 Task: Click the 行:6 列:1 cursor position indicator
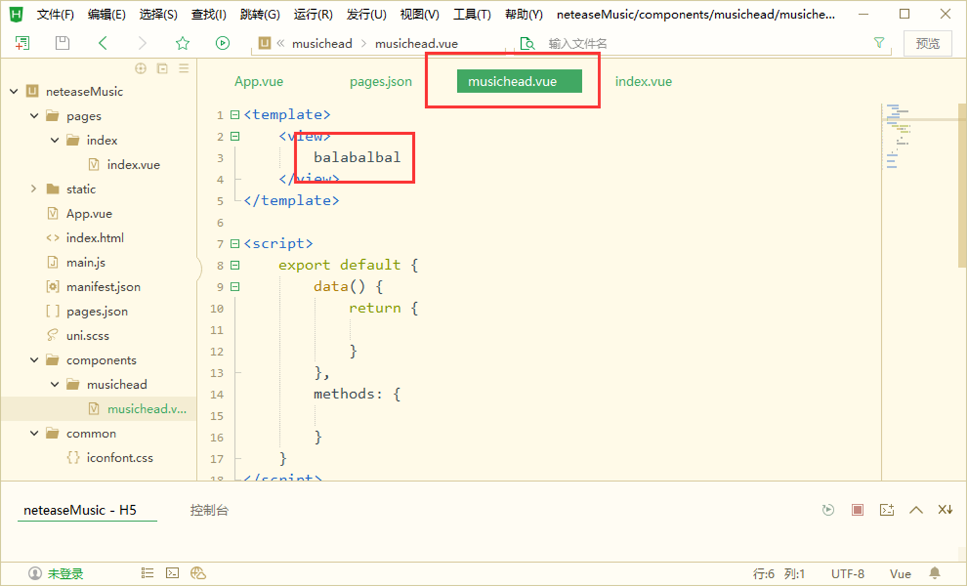[779, 574]
